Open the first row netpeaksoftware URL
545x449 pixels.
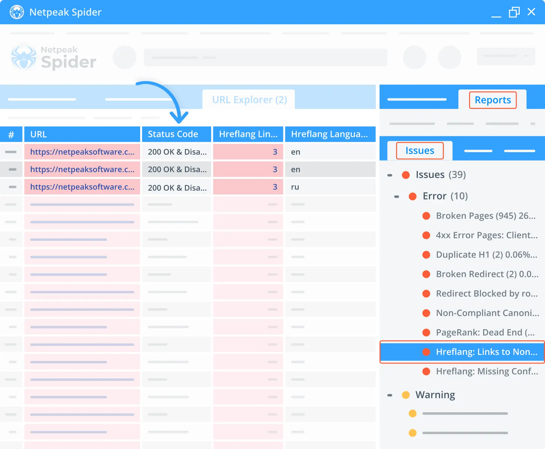click(x=82, y=152)
